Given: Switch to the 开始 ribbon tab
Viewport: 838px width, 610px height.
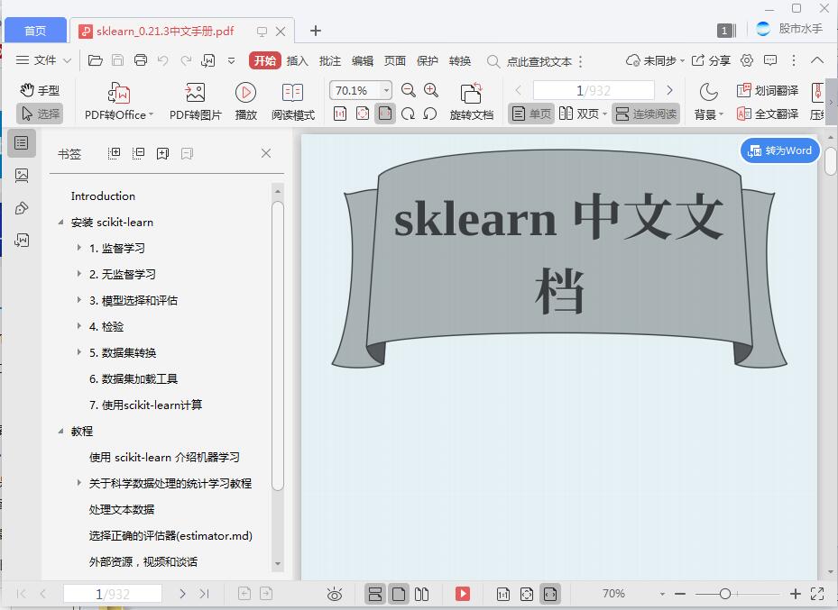Looking at the screenshot, I should click(x=264, y=61).
